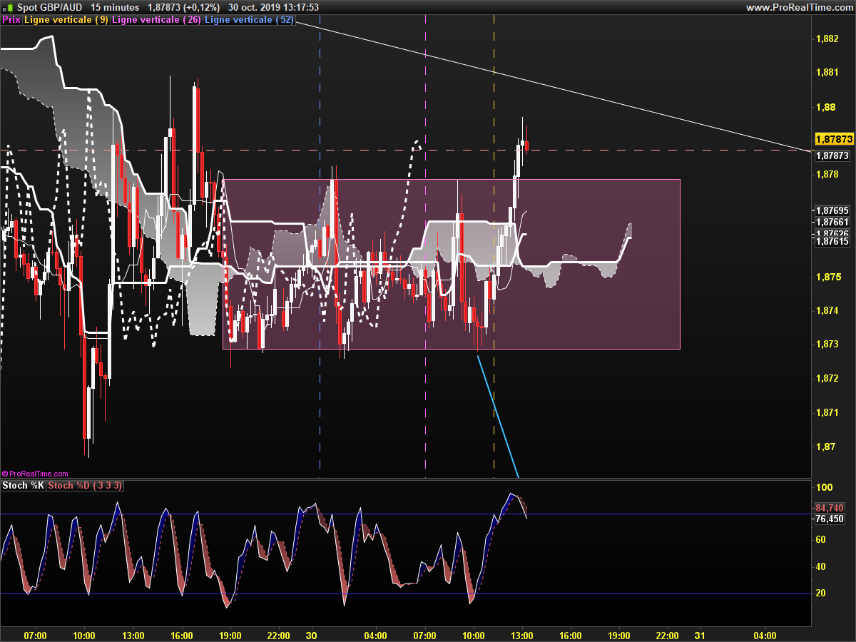Open the Stoch %K indicator label

(24, 486)
